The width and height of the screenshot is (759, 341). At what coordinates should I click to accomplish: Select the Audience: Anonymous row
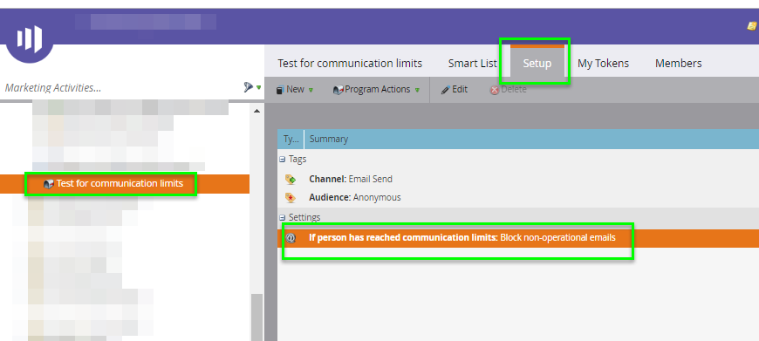(x=518, y=197)
